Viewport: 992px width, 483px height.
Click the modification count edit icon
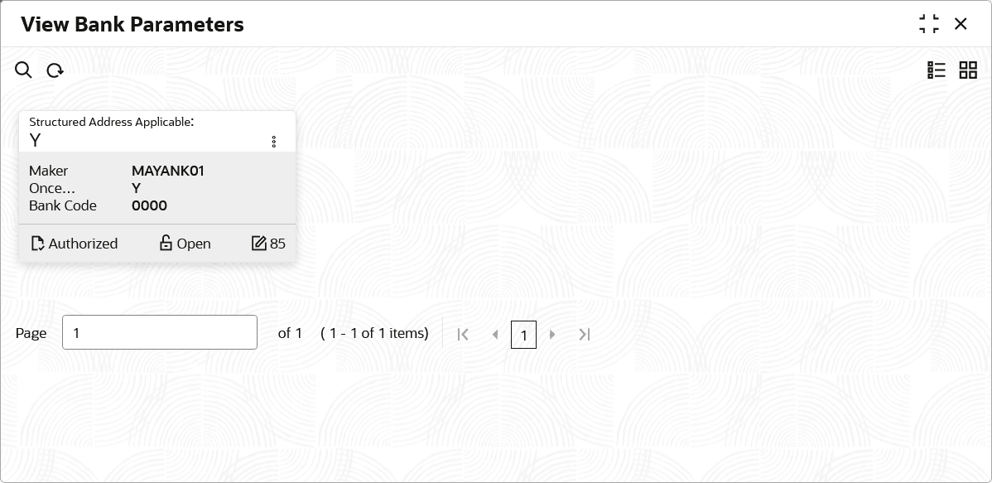(x=258, y=243)
